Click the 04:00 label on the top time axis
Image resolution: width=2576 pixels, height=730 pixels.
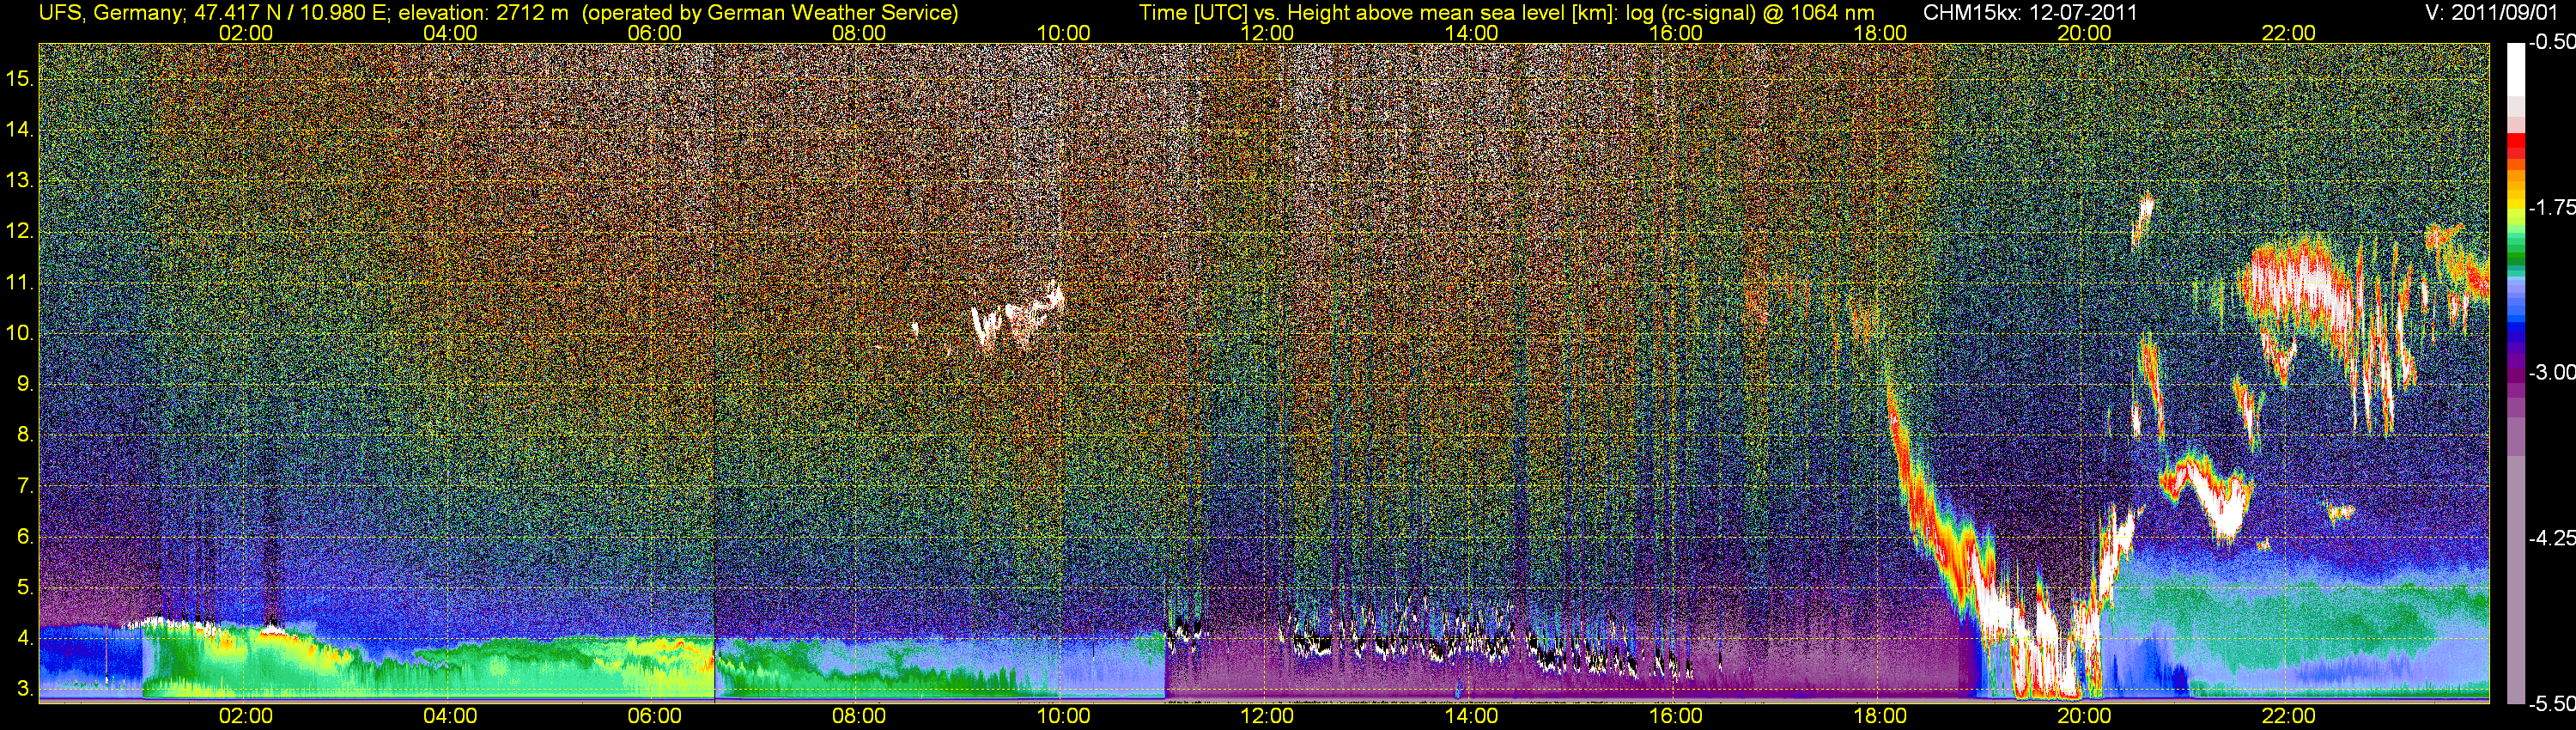pos(450,33)
